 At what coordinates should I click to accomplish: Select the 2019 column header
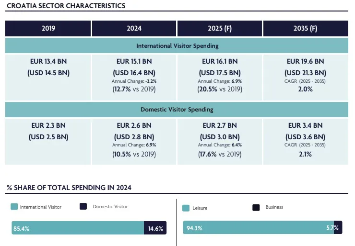[48, 28]
